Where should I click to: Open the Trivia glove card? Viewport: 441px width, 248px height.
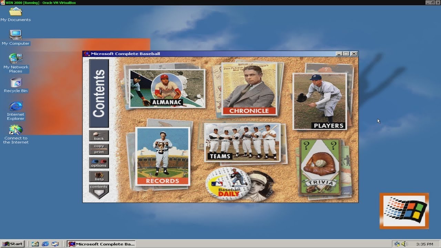pos(320,167)
